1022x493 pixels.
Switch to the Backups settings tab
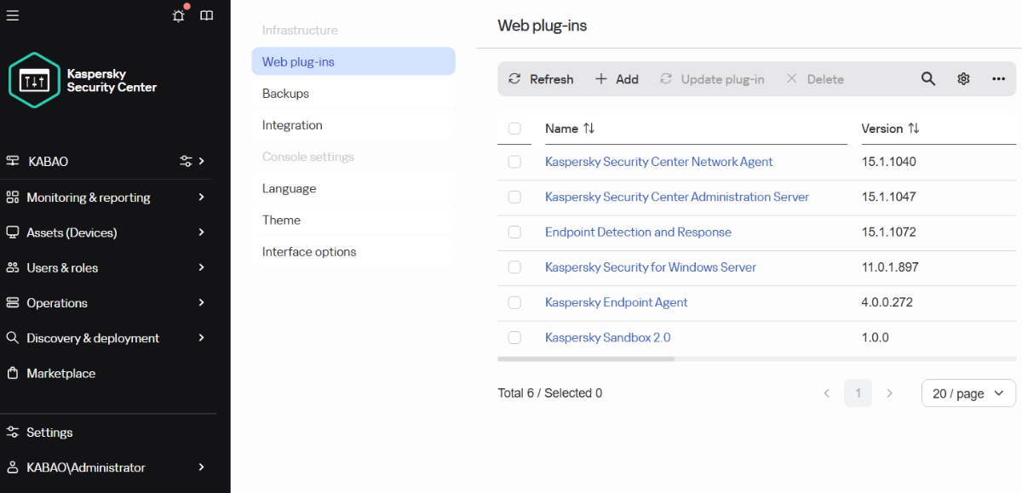[x=285, y=94]
